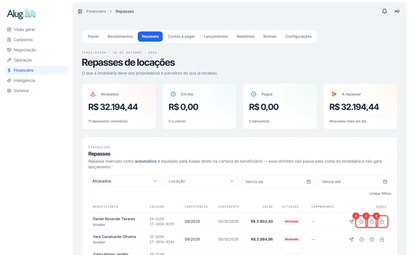Screen dimensions: 409x255
Task: Switch to the Painel tab
Action: tap(93, 37)
